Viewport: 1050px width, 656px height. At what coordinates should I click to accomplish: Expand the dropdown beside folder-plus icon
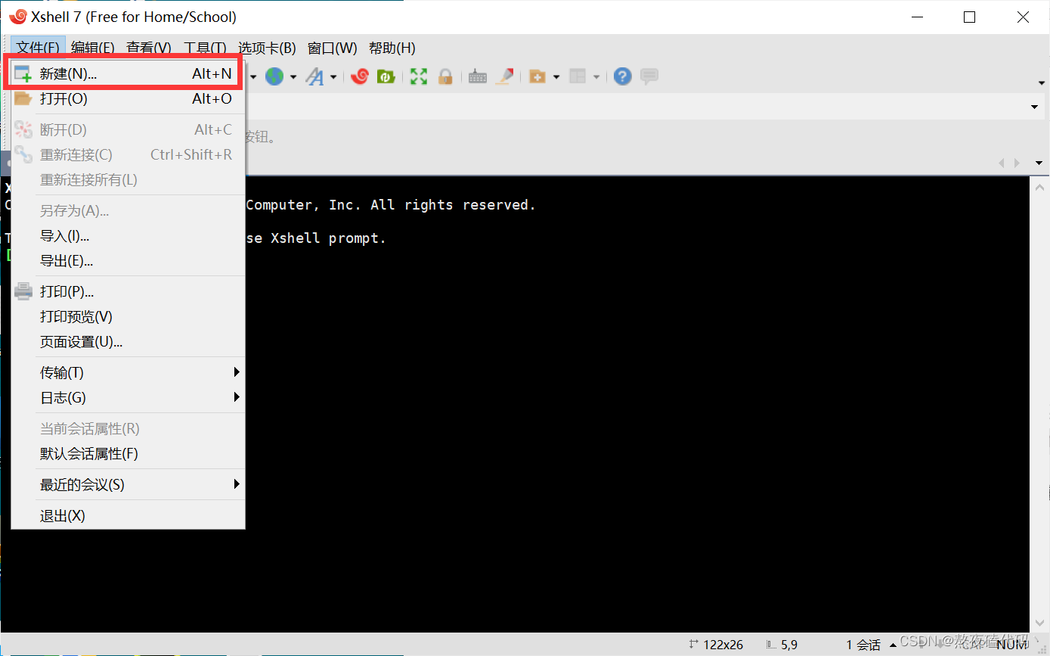[x=556, y=77]
